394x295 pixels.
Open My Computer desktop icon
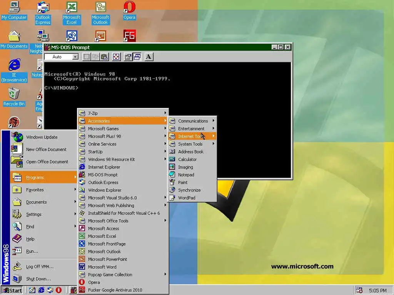pos(14,10)
